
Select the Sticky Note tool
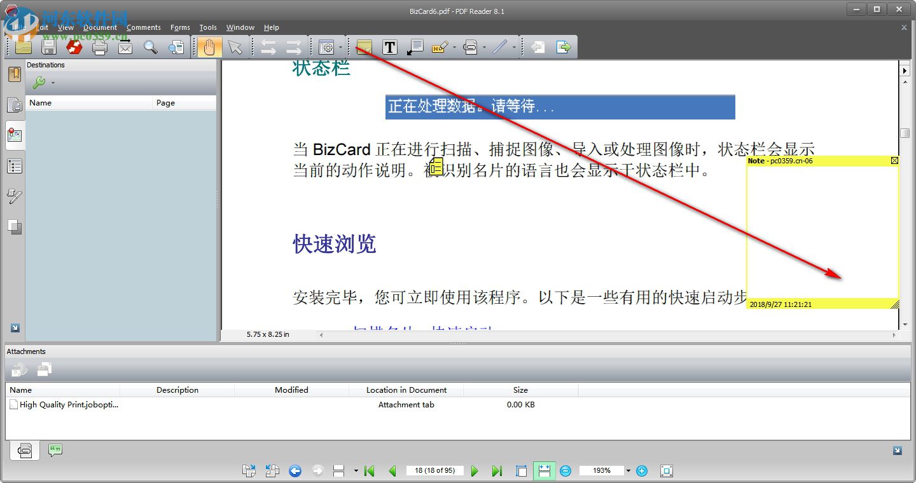[364, 47]
